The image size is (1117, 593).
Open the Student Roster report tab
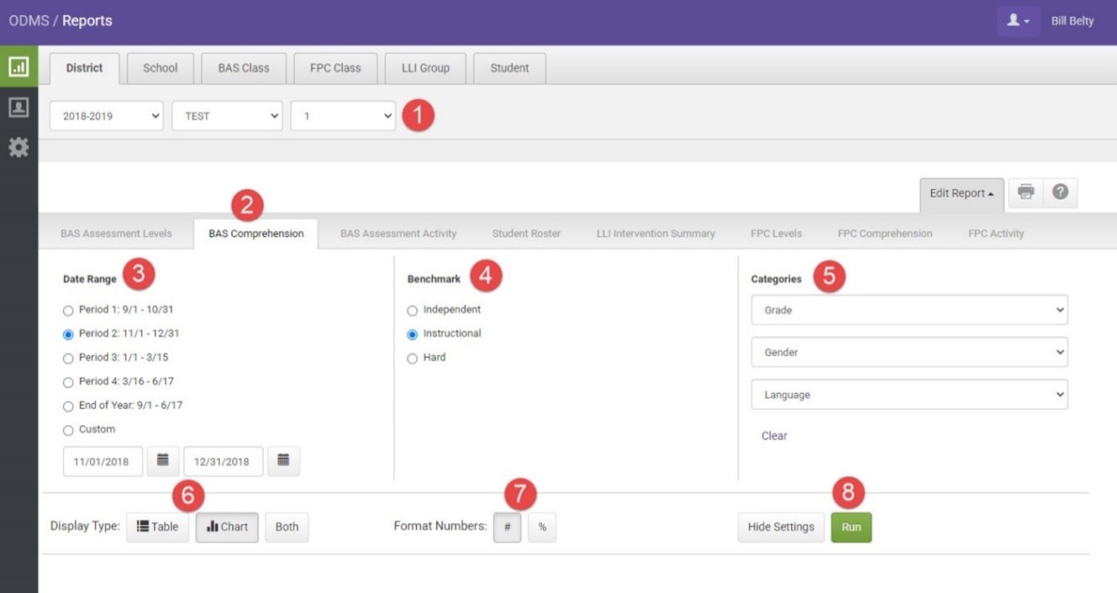[526, 234]
